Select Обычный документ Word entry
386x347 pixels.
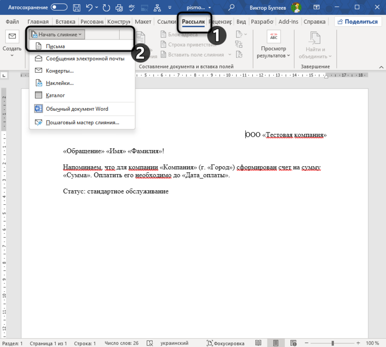[82, 109]
